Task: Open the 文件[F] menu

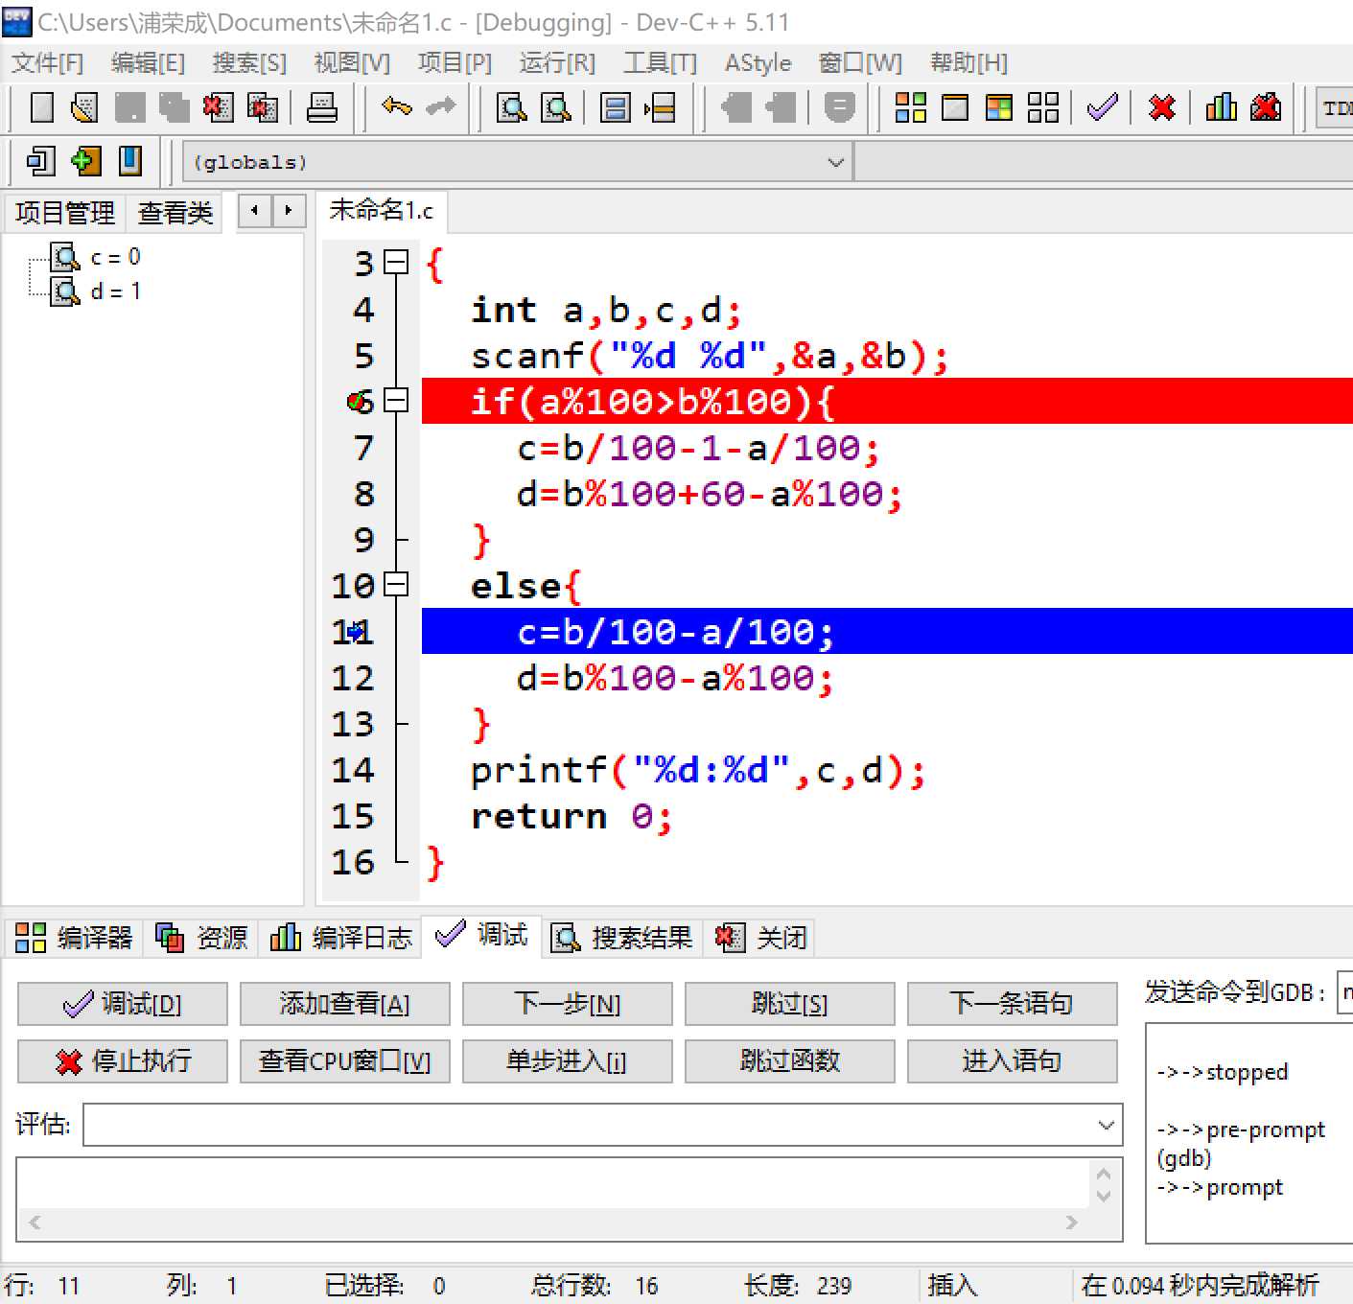Action: tap(47, 63)
